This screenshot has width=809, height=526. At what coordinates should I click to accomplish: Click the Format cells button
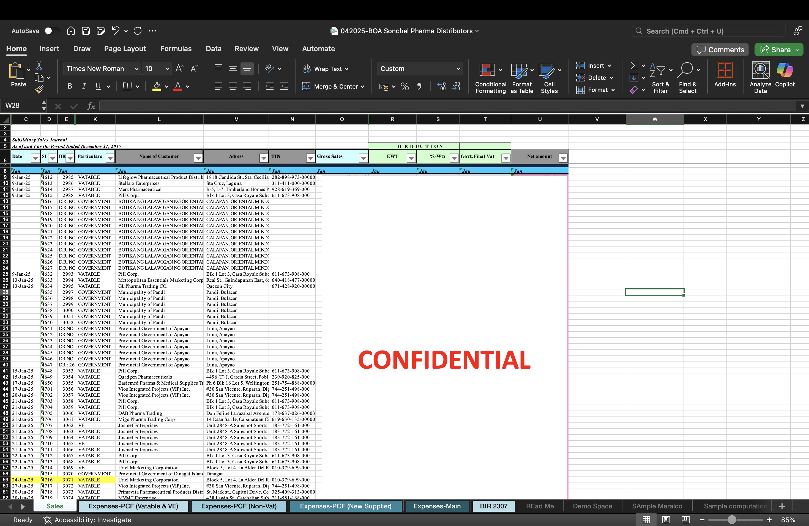[x=595, y=90]
